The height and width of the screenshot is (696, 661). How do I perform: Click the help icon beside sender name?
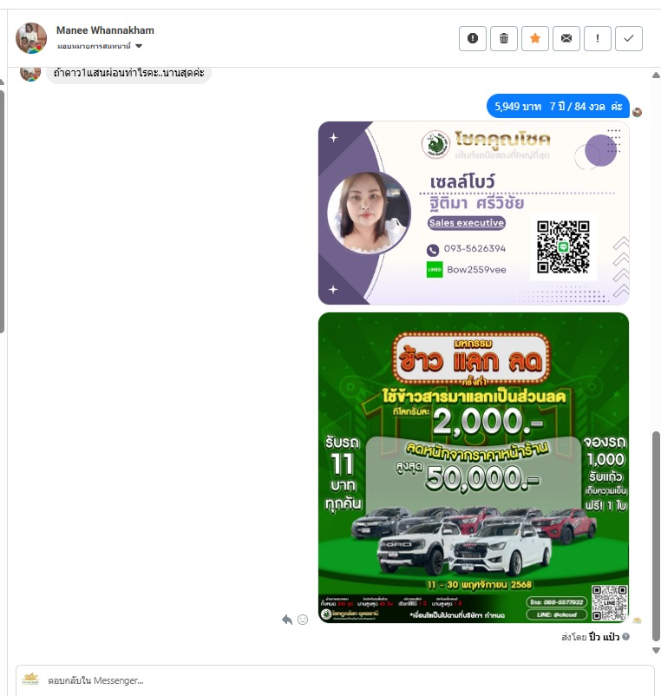(x=626, y=636)
